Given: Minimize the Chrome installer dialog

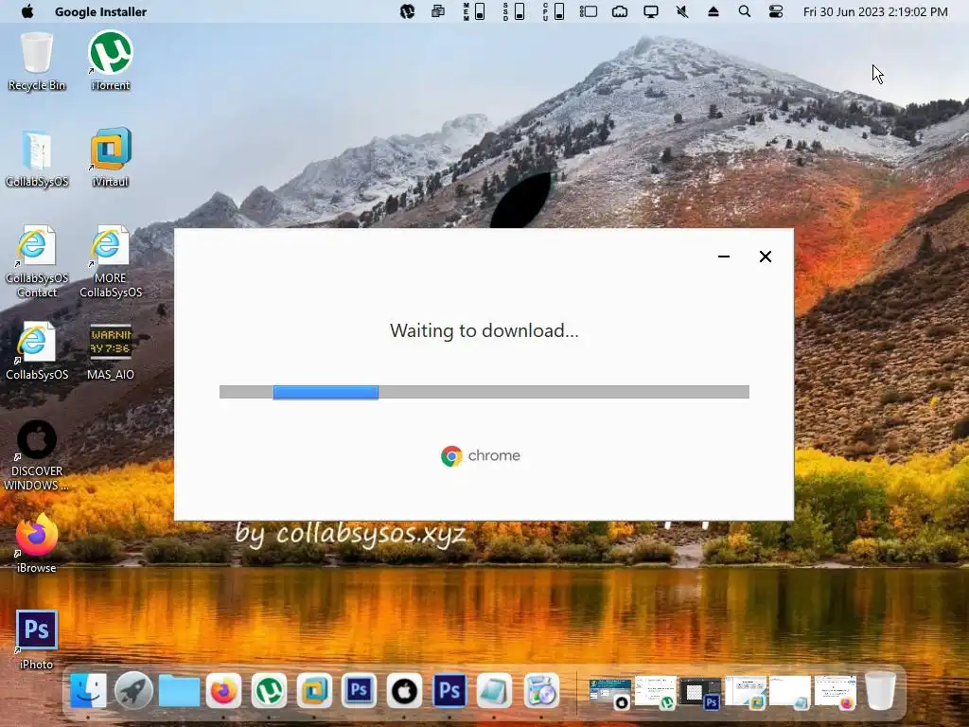Looking at the screenshot, I should pos(724,257).
